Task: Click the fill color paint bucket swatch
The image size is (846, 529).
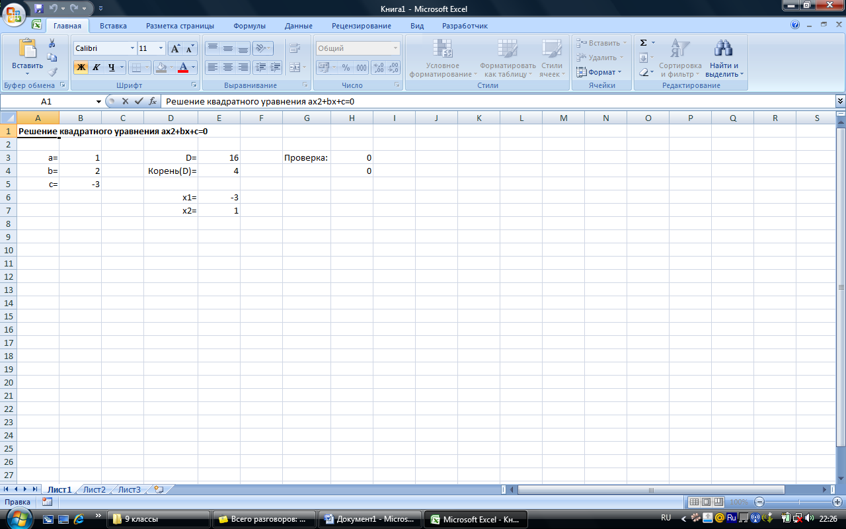Action: [x=161, y=67]
